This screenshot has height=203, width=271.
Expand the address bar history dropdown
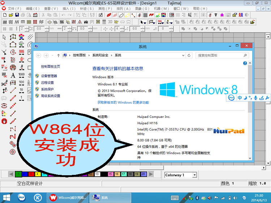click(183, 56)
